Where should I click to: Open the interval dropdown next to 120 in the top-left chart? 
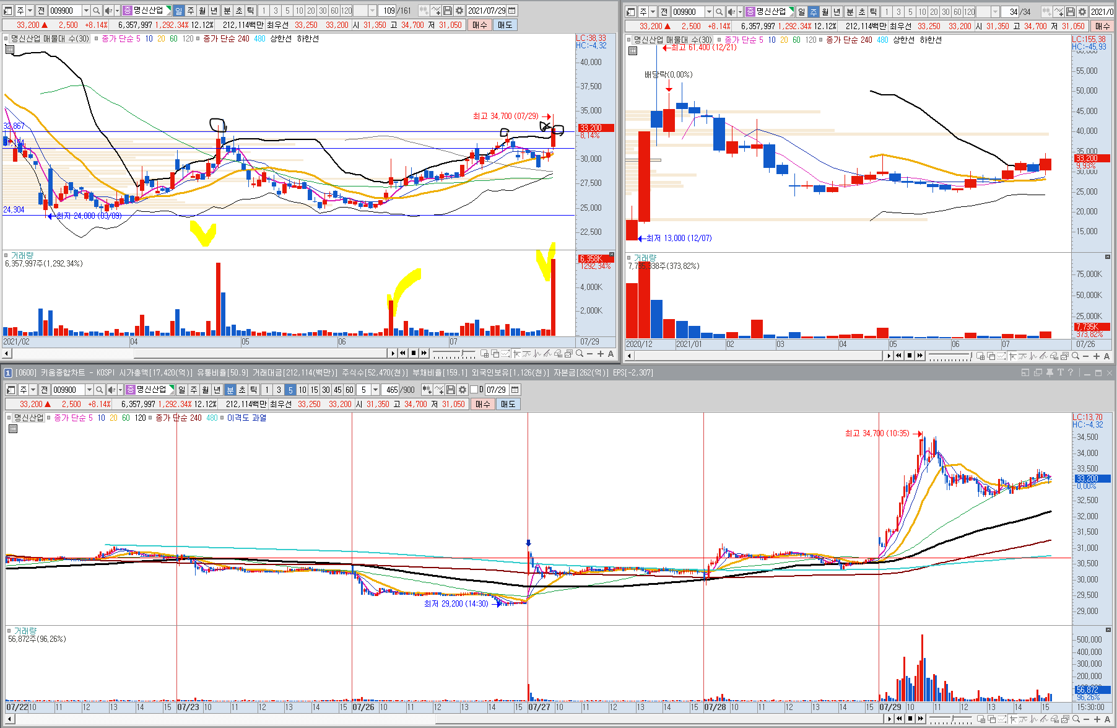click(x=372, y=11)
